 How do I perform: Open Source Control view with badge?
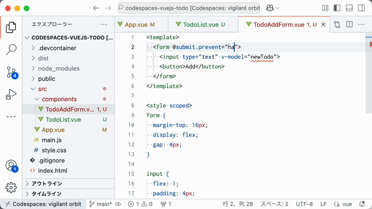[x=12, y=72]
